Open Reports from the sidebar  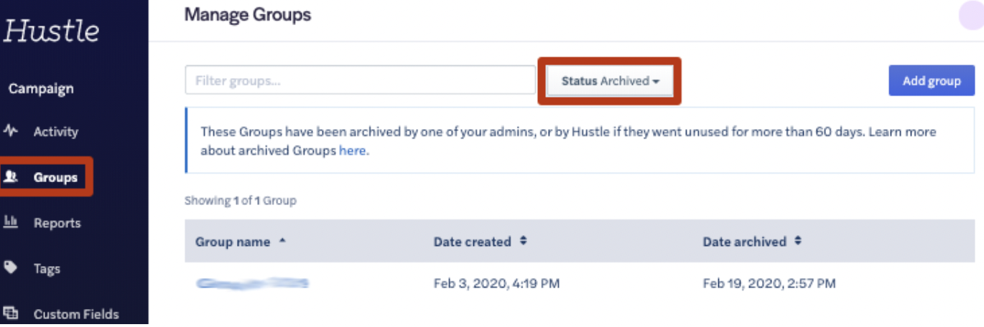pos(57,223)
